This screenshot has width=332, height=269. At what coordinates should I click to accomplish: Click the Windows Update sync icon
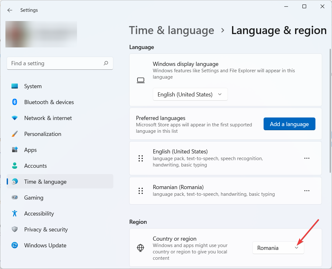(x=15, y=245)
